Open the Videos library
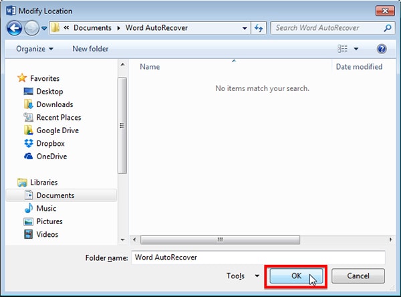The width and height of the screenshot is (401, 297). pos(47,235)
